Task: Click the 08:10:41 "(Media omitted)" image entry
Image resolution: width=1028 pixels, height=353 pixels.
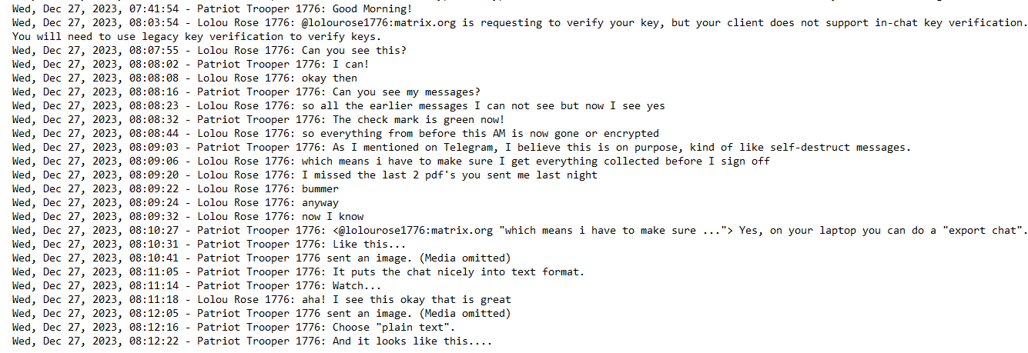Action: [x=465, y=258]
